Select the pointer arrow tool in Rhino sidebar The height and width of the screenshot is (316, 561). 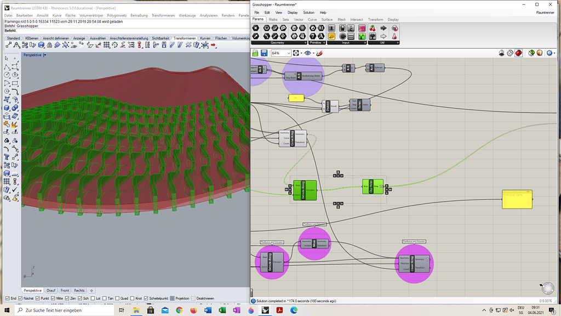pos(7,58)
